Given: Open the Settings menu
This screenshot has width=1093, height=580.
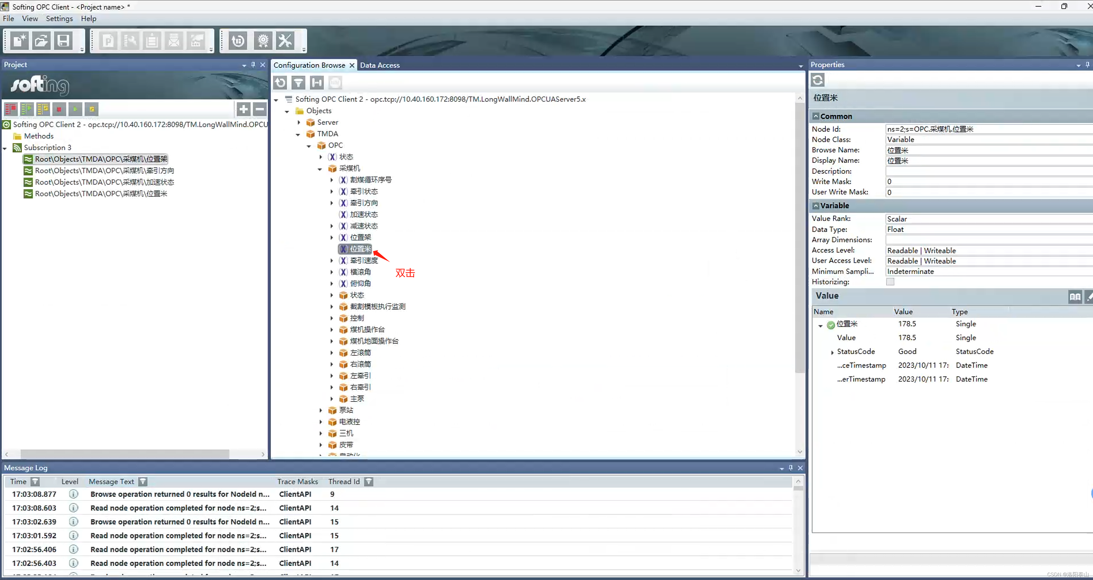Looking at the screenshot, I should [59, 18].
